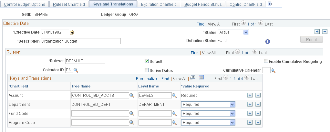Show more tabs with the right arrow
This screenshot has width=330, height=132.
pos(269,4)
